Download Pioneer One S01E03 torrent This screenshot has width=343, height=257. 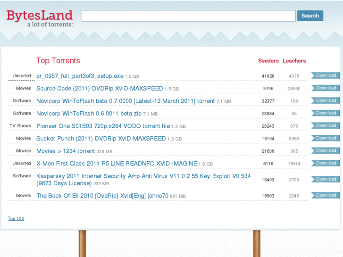pyautogui.click(x=325, y=125)
